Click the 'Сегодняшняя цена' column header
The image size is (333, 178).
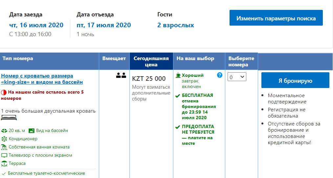pos(151,61)
